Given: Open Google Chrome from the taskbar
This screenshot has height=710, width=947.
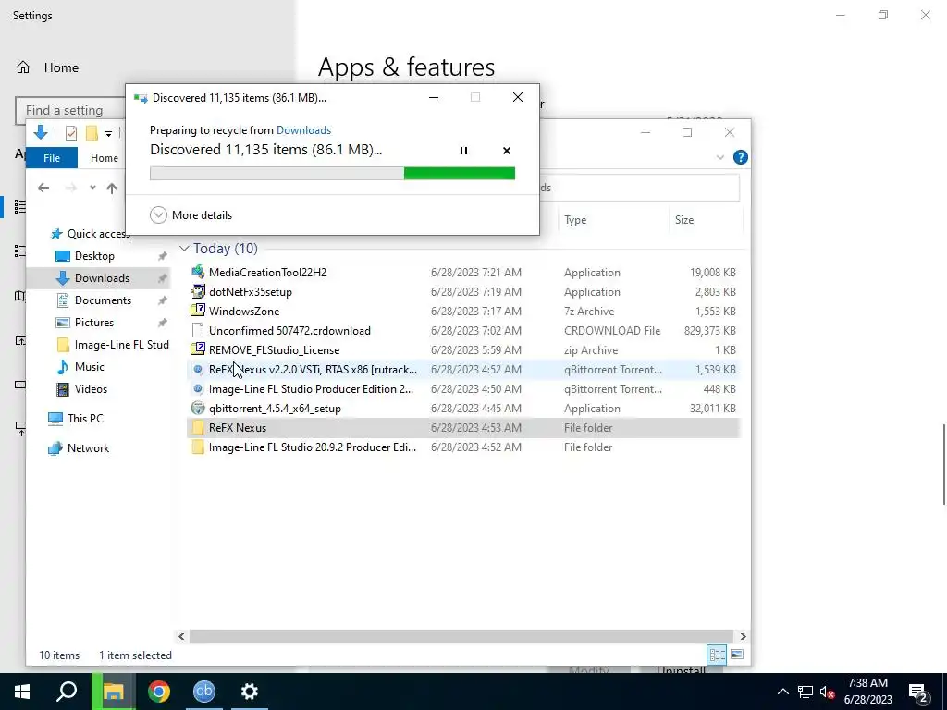Looking at the screenshot, I should coord(159,692).
